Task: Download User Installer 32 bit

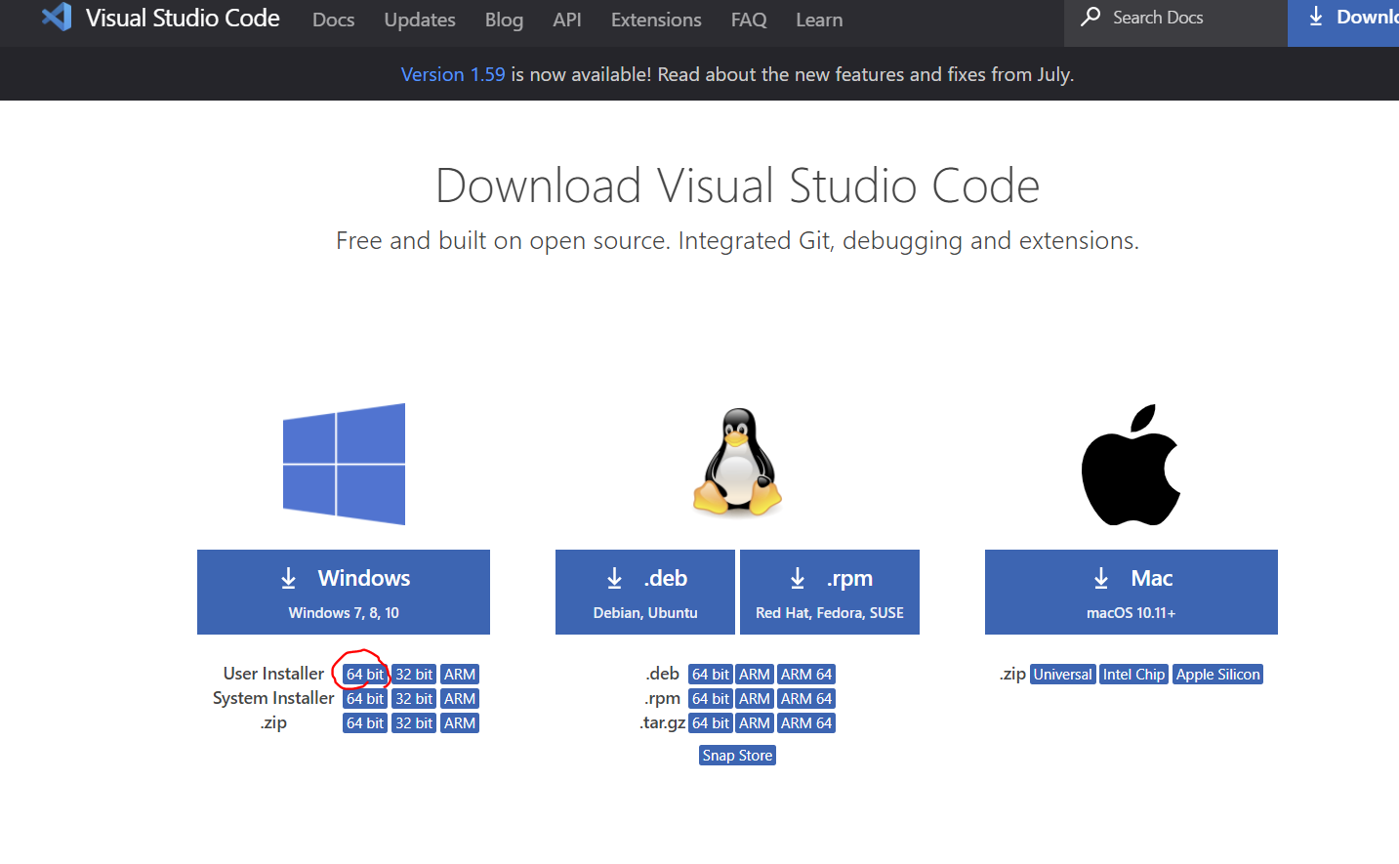Action: 414,675
